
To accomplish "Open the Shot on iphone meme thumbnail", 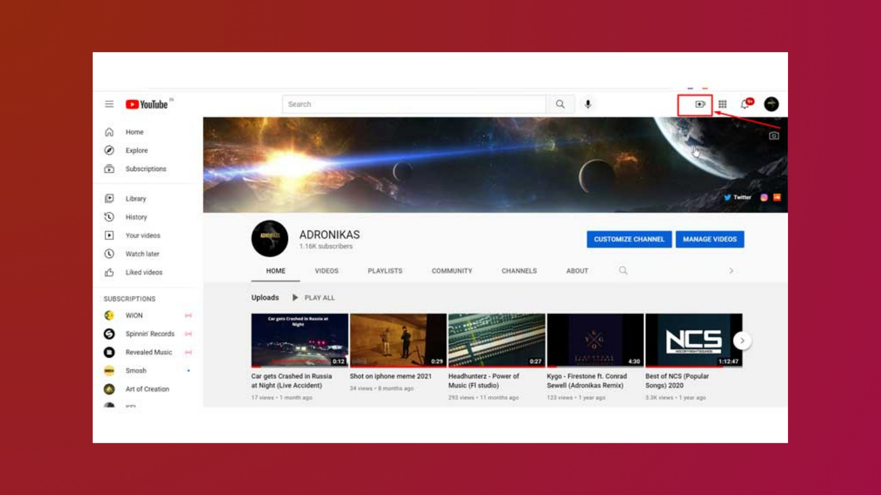I will (398, 340).
